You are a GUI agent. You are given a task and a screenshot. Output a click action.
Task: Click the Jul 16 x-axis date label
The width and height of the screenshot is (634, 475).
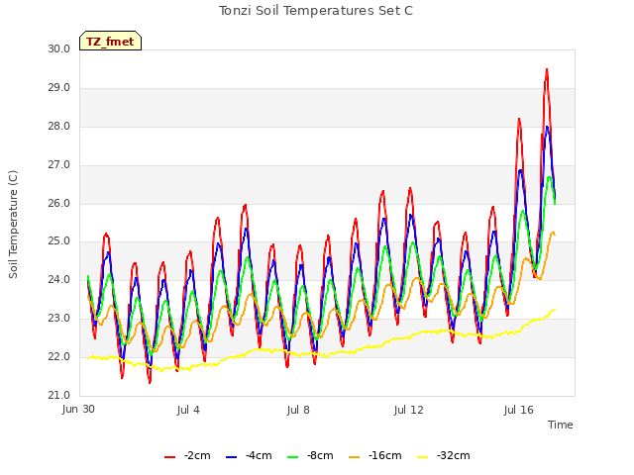coord(519,410)
